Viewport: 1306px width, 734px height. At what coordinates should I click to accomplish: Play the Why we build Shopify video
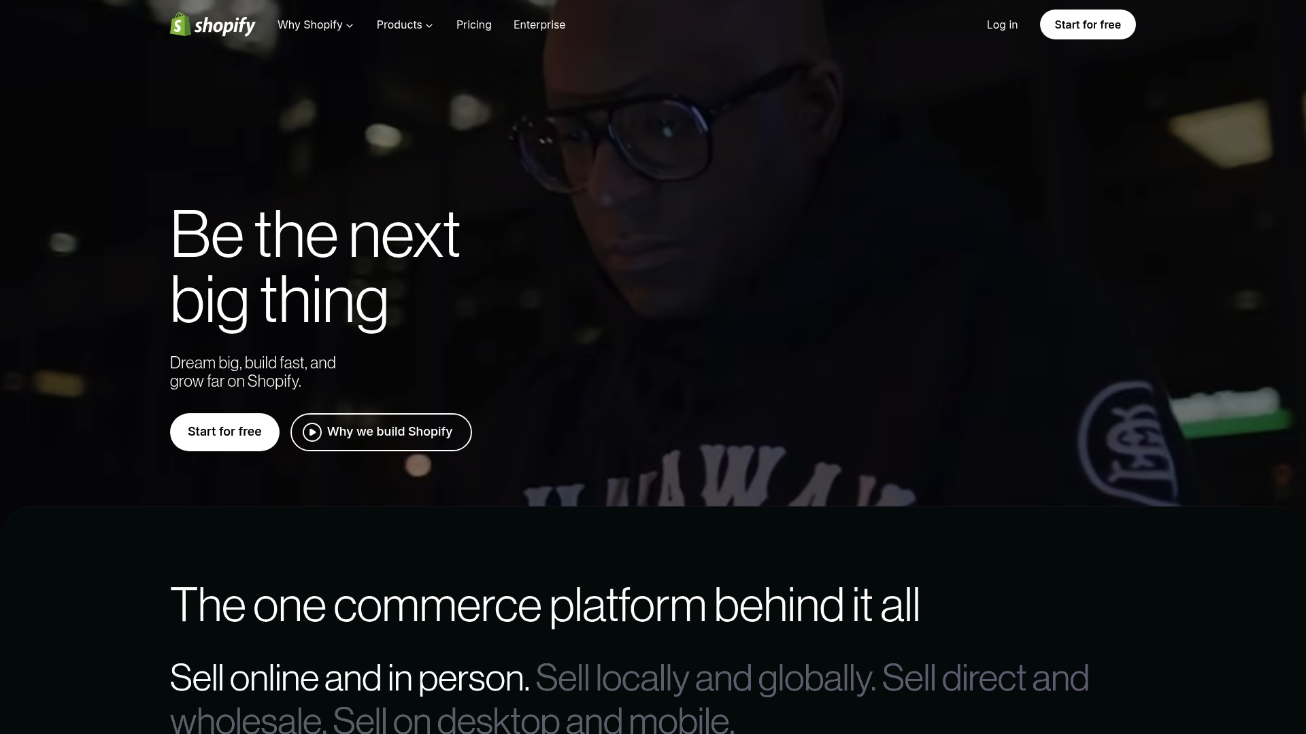381,432
